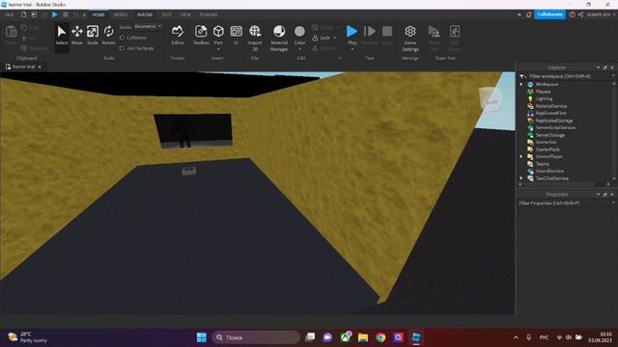Select ReplicatedFirst in Explorer

pos(550,114)
